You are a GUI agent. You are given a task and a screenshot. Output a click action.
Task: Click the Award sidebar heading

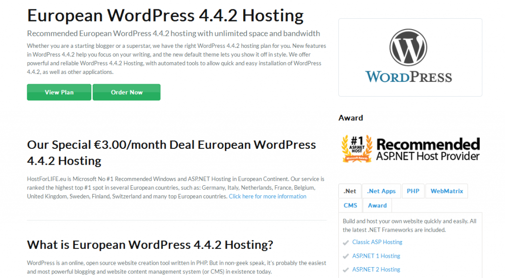click(351, 118)
